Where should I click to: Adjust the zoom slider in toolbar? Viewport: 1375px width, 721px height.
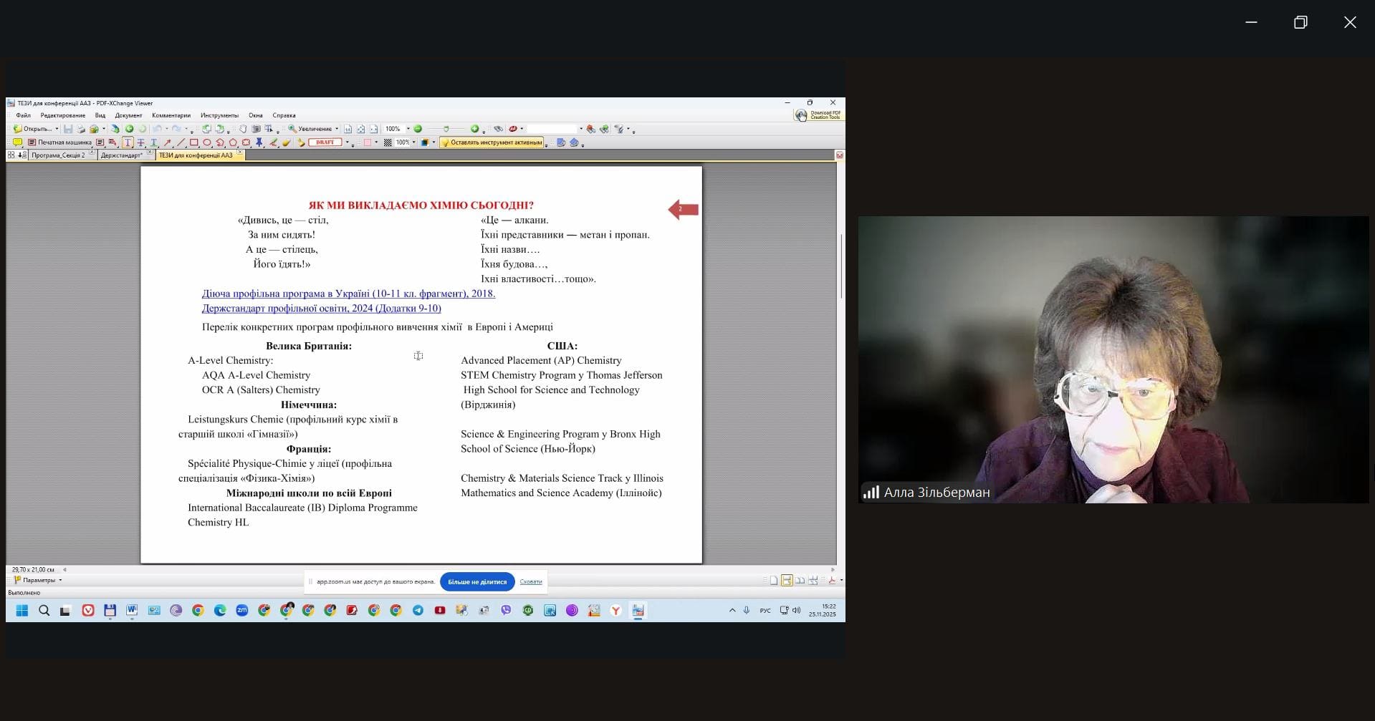(446, 129)
